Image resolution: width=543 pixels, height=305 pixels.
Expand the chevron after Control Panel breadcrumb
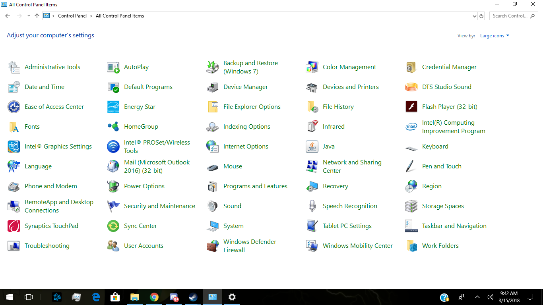tap(91, 16)
